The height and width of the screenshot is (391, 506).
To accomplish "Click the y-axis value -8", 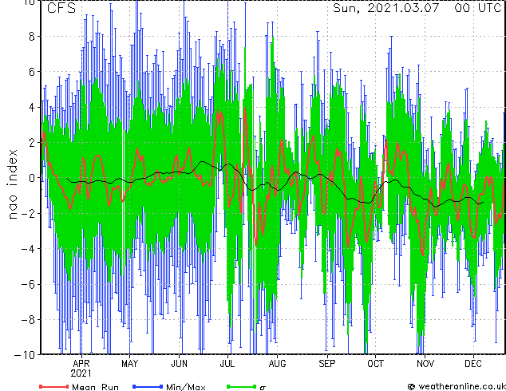I will tap(28, 320).
